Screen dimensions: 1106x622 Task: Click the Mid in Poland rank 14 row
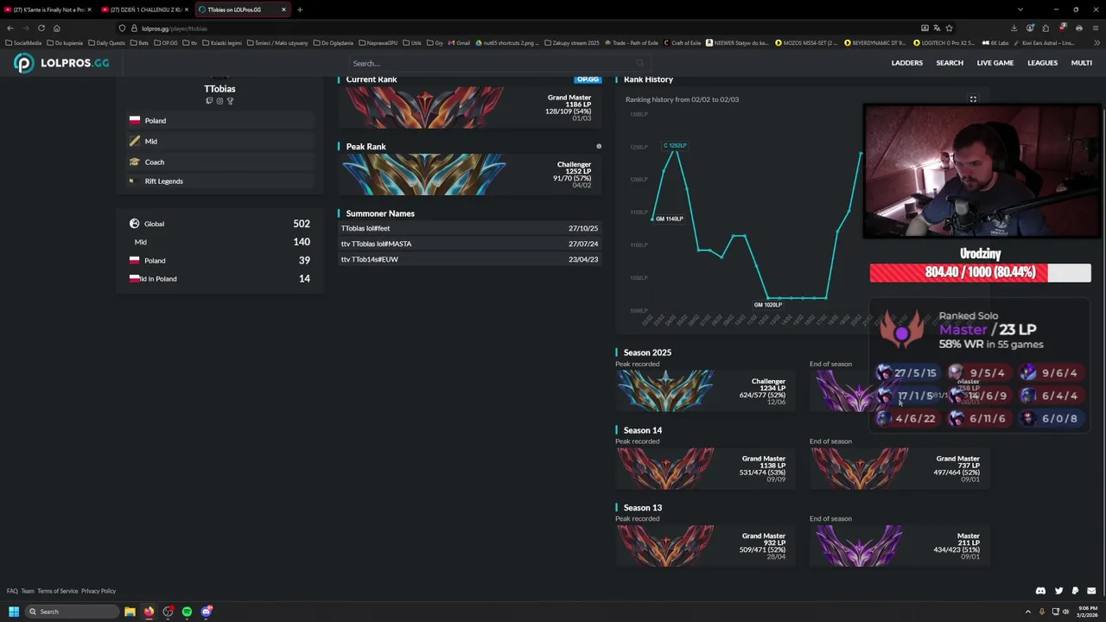click(219, 279)
